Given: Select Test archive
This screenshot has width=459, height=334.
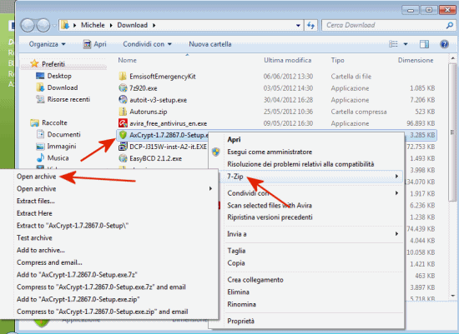Looking at the screenshot, I should 34,238.
